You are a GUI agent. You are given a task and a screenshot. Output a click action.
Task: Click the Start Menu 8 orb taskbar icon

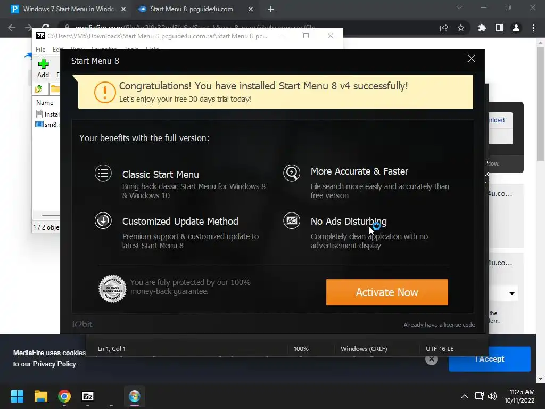135,396
